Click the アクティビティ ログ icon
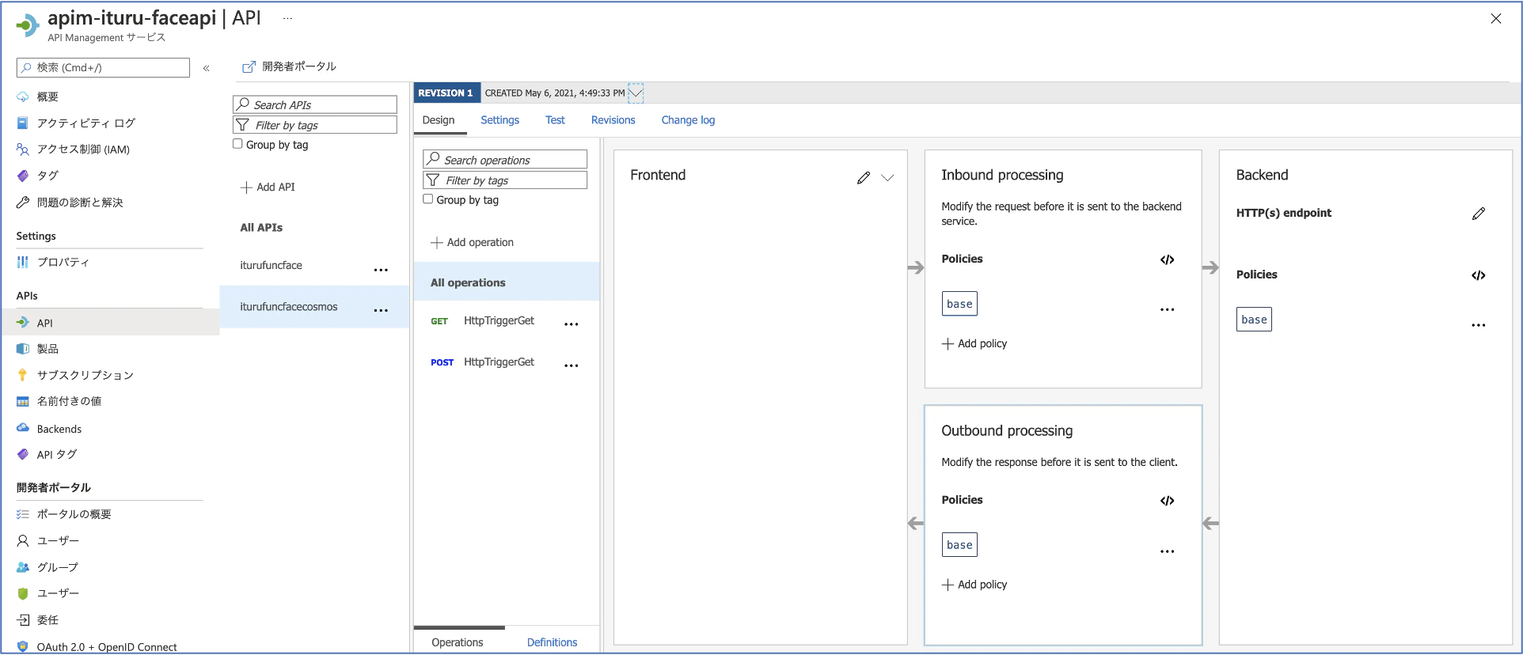The height and width of the screenshot is (655, 1523). tap(23, 123)
